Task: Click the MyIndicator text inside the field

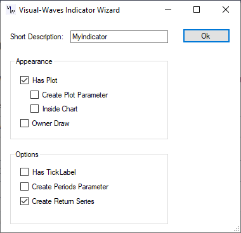Action: click(x=90, y=37)
